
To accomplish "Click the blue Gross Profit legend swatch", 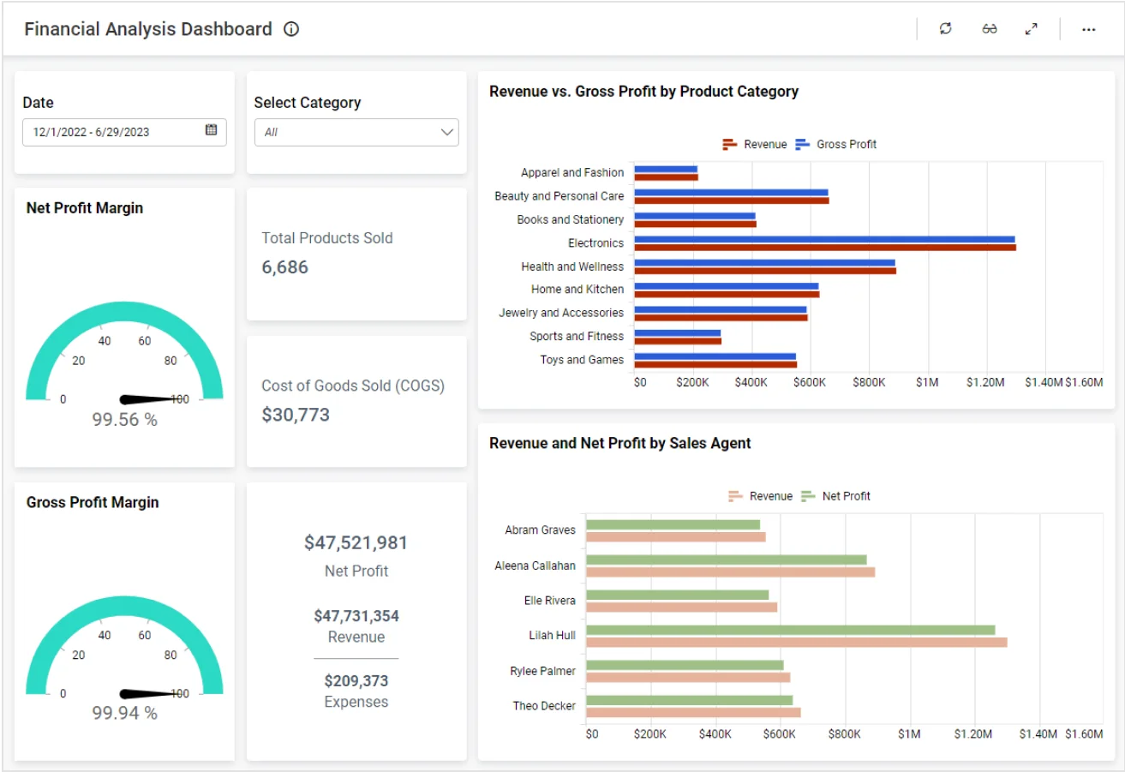I will [803, 144].
